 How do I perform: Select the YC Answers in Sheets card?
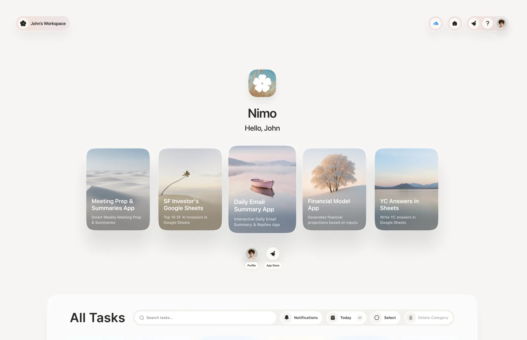coord(407,189)
